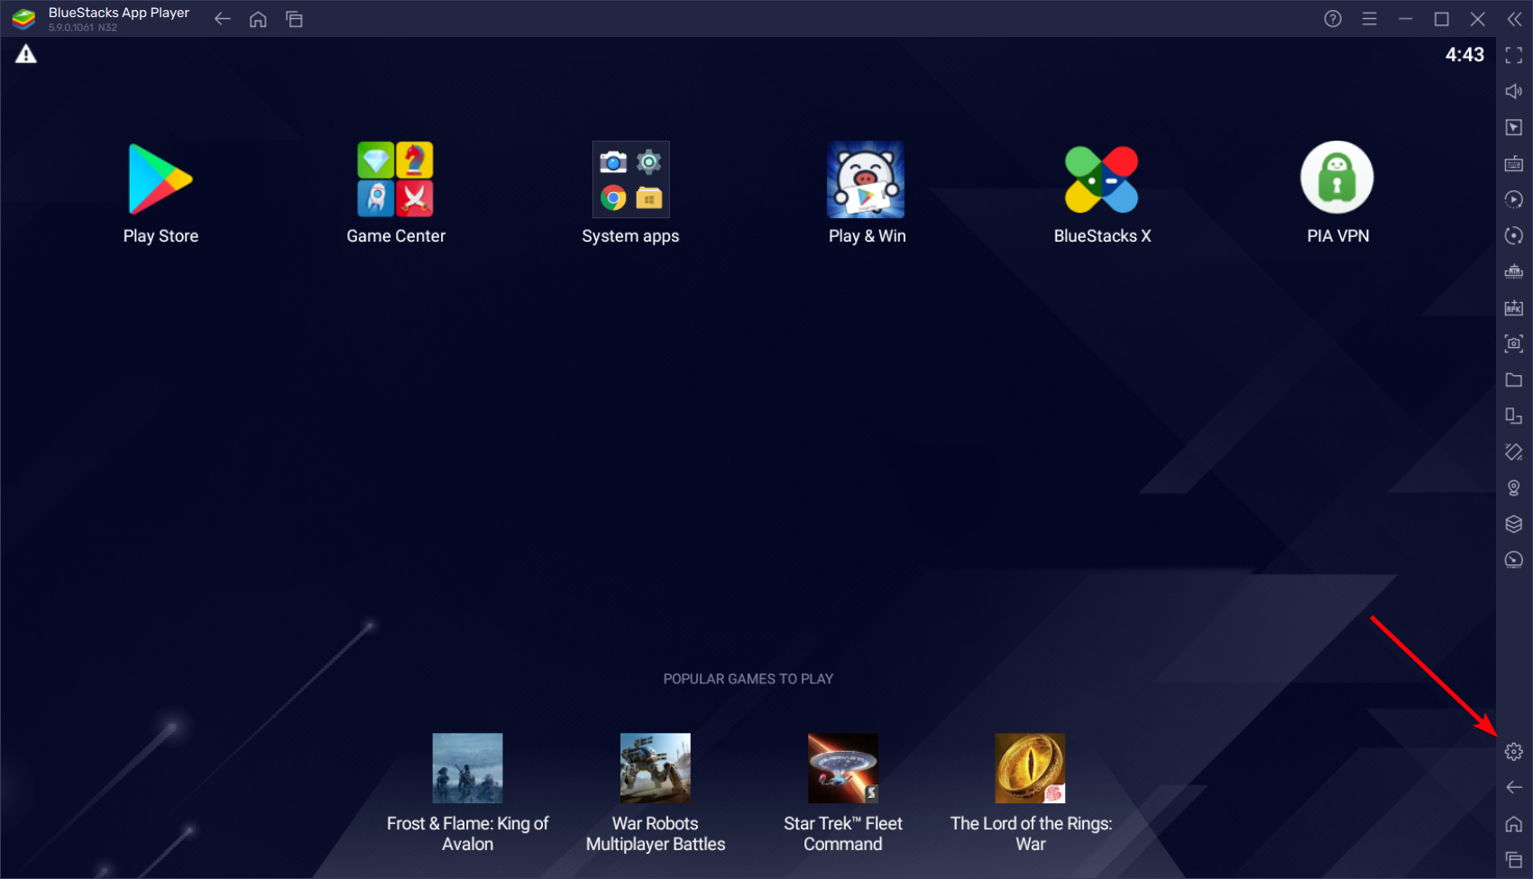Enter full screen mode from sidebar
This screenshot has width=1533, height=879.
click(x=1514, y=56)
